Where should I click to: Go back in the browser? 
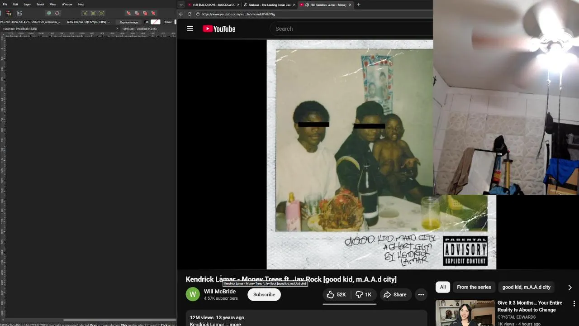pos(181,14)
